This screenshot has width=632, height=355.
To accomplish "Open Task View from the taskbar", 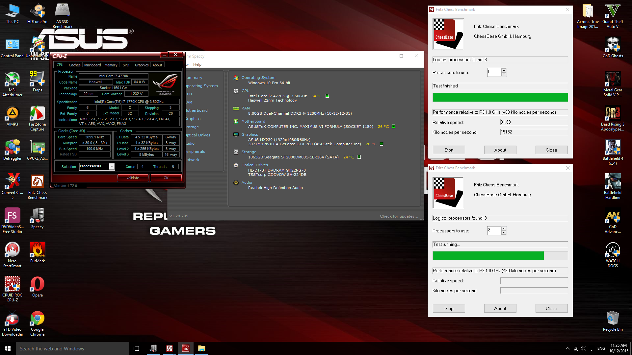I will point(137,348).
